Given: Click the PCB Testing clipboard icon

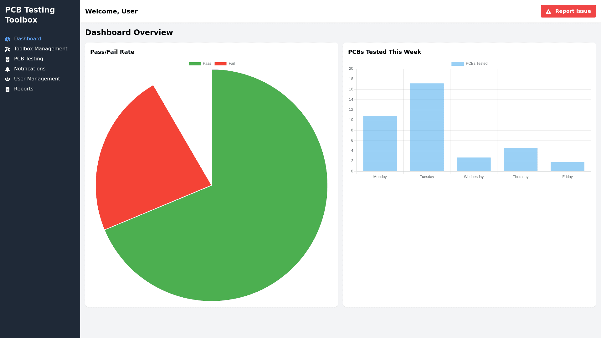Looking at the screenshot, I should point(8,59).
